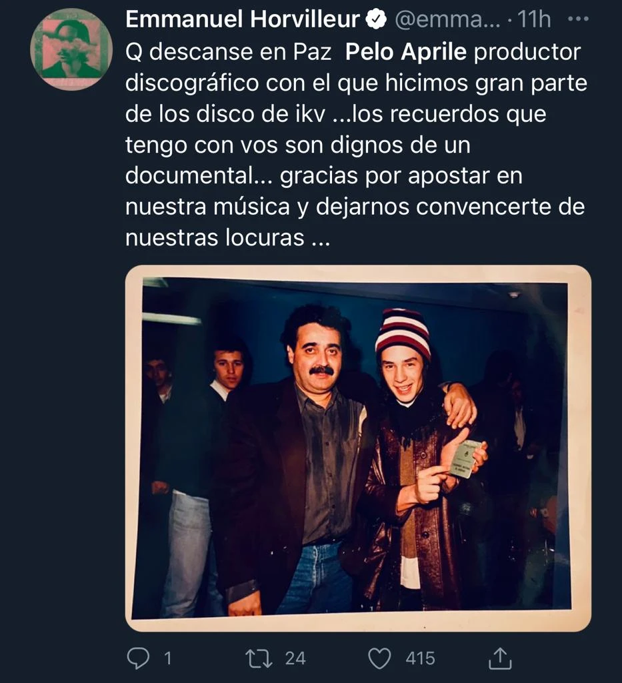Click the striped beanie in the photo
Viewport: 622px width, 683px height.
(403, 333)
